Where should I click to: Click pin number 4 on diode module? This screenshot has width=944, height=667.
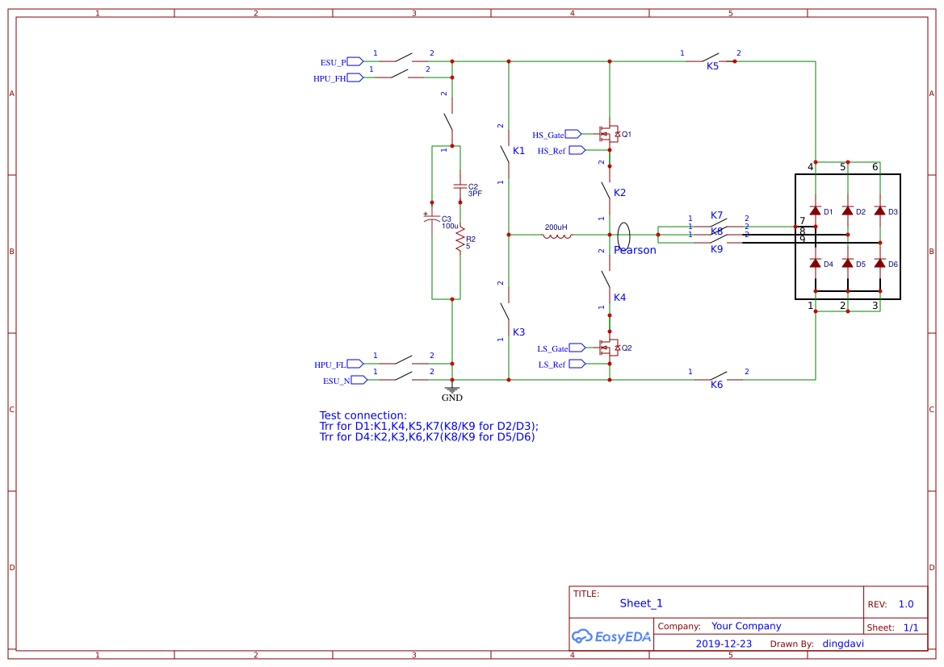click(x=810, y=167)
